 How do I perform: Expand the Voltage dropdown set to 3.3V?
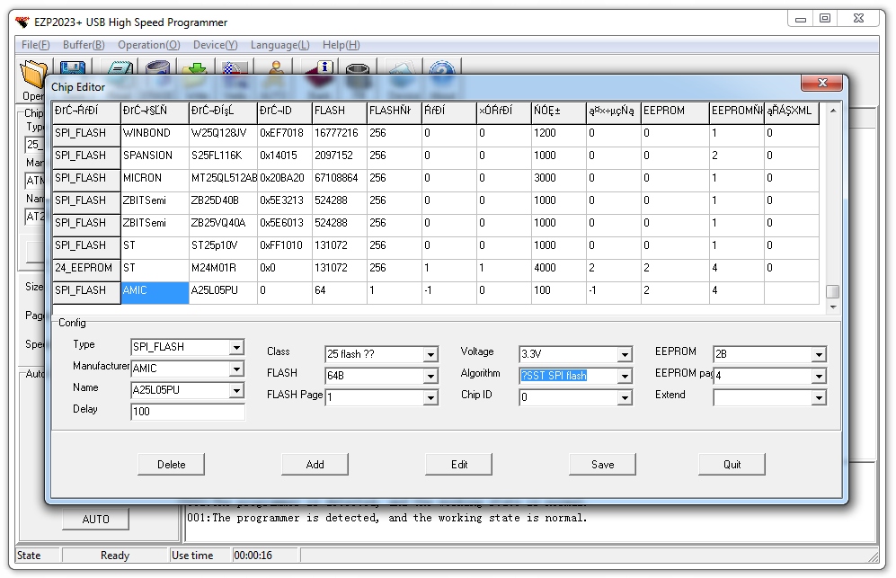[625, 354]
